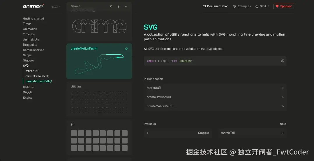Click the inline svg code word
The height and width of the screenshot is (161, 314).
pyautogui.click(x=209, y=49)
